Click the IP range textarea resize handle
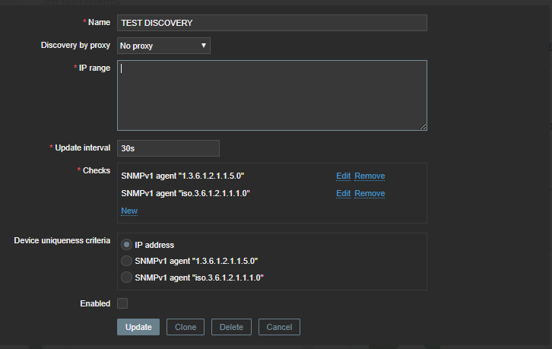 point(423,126)
